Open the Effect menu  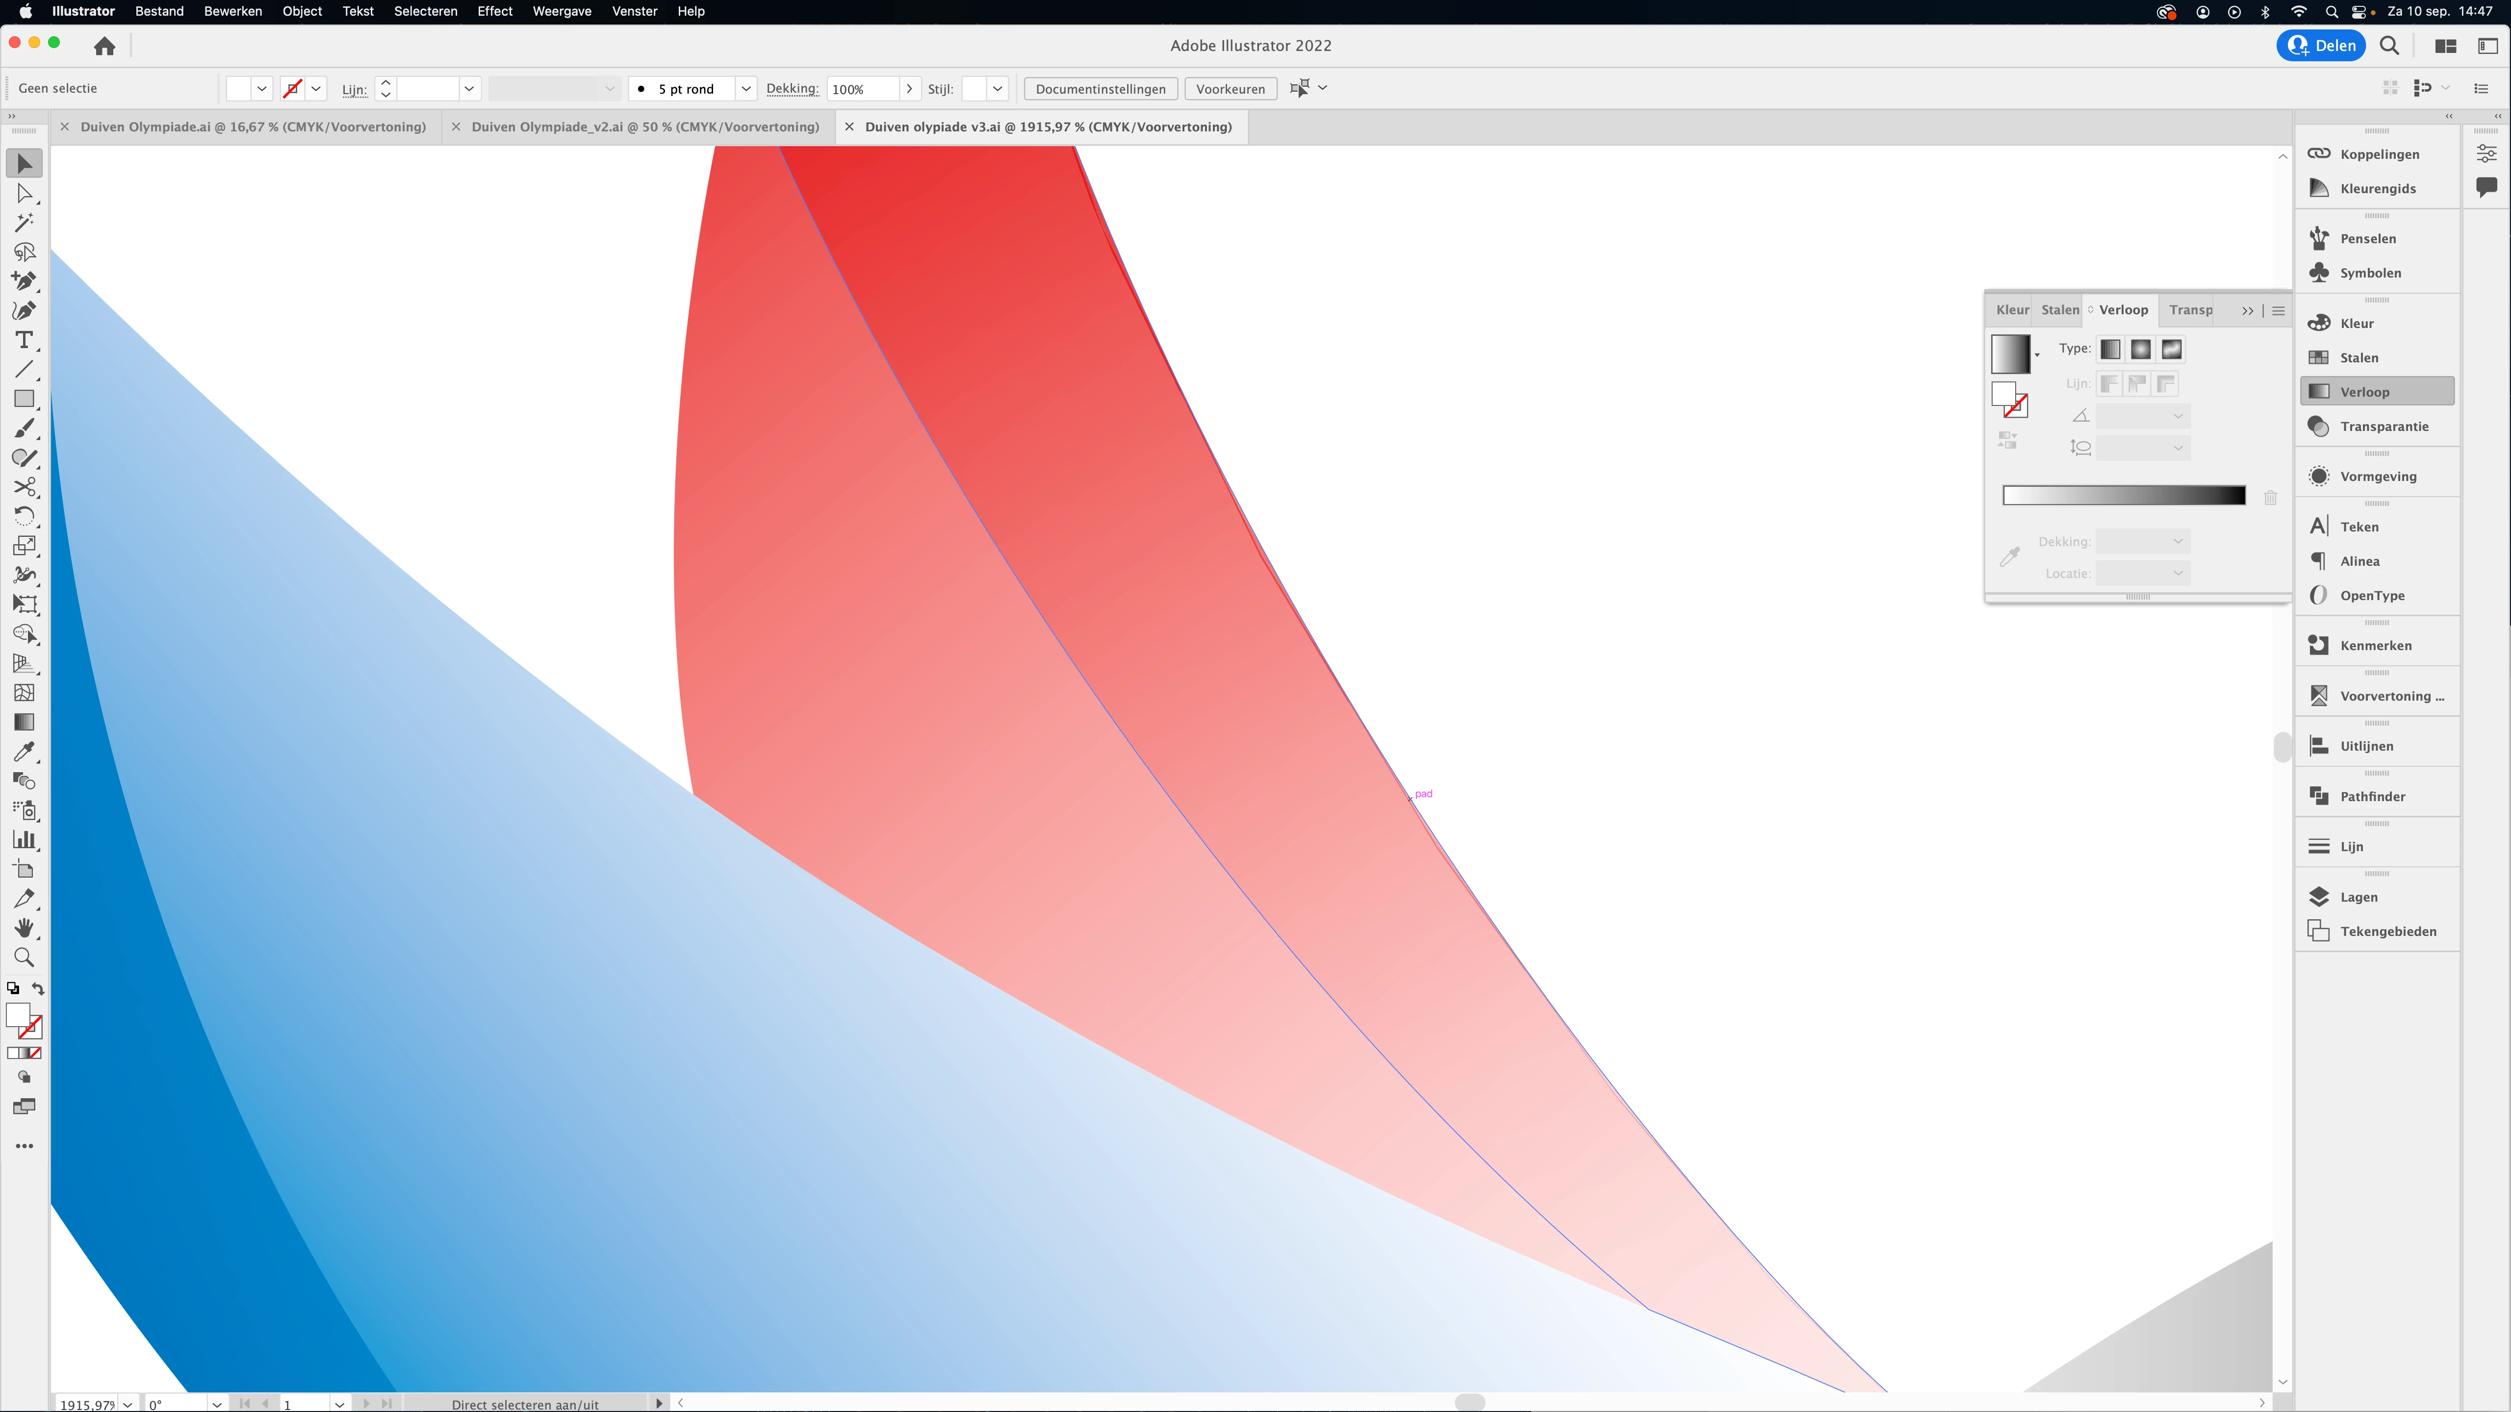[494, 12]
